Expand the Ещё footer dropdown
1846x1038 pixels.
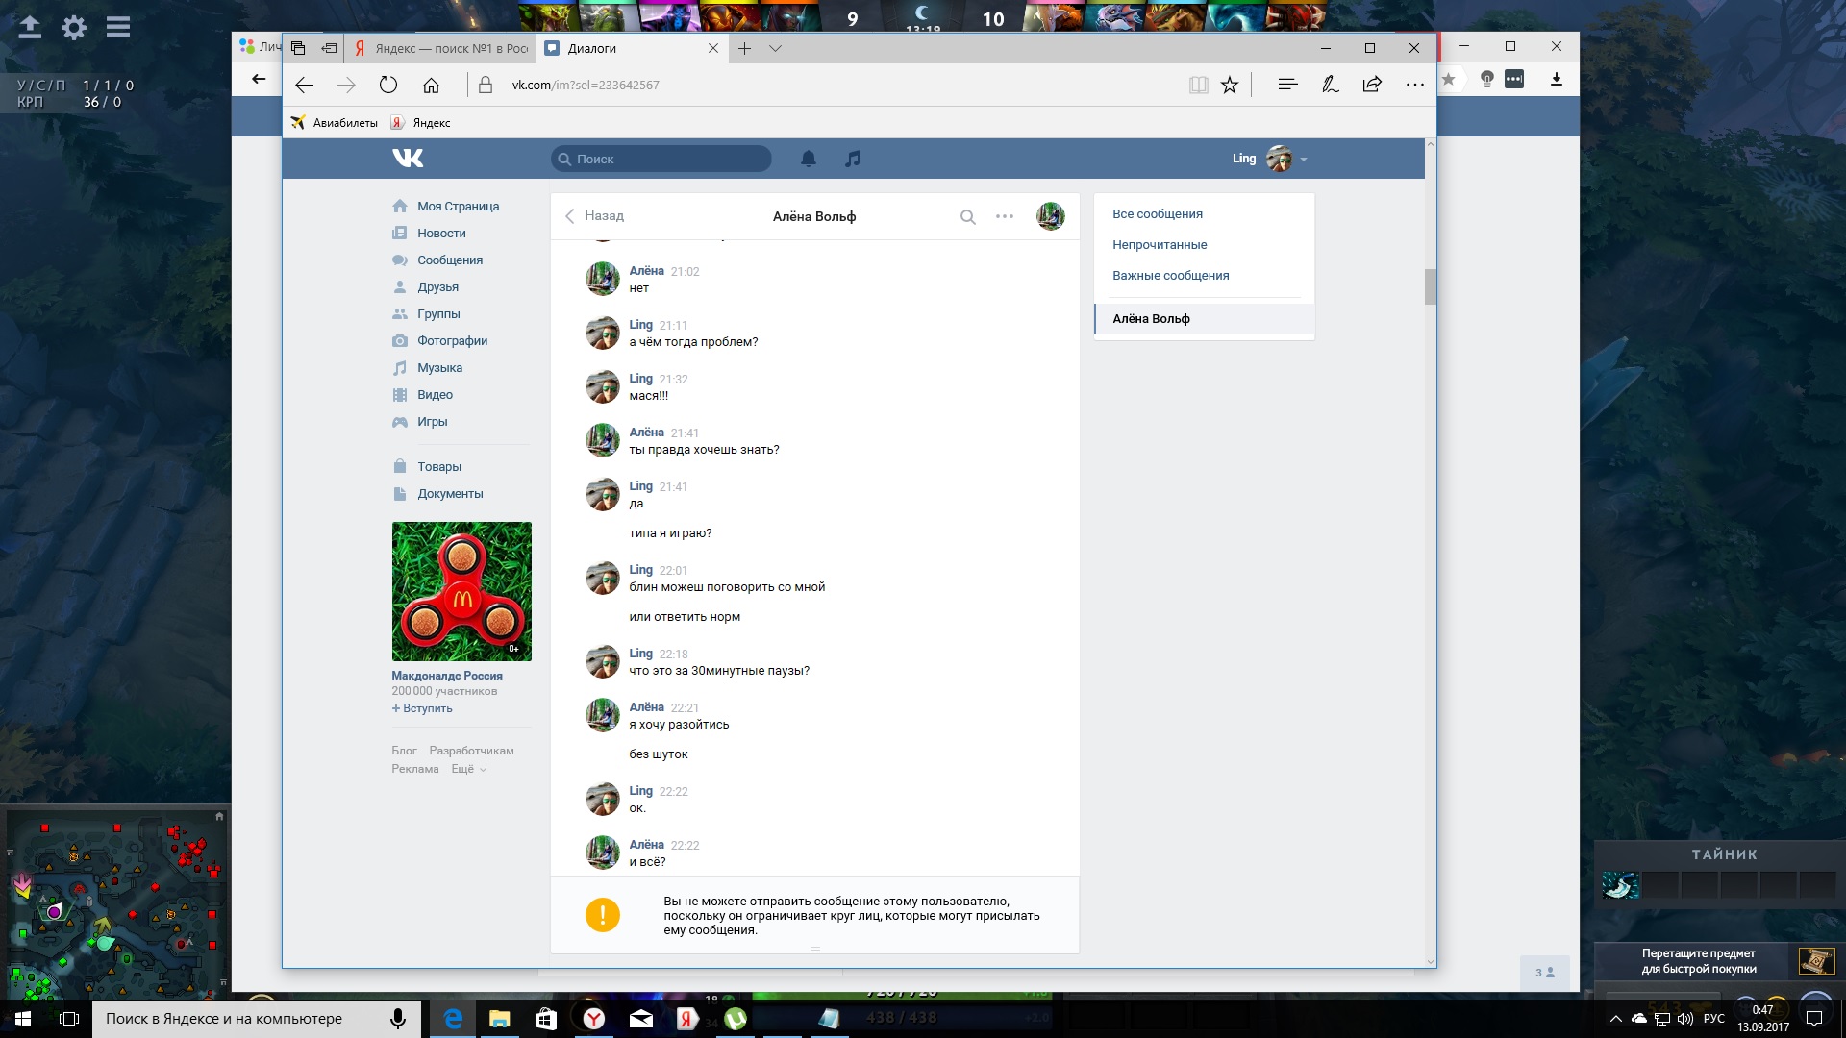coord(469,769)
